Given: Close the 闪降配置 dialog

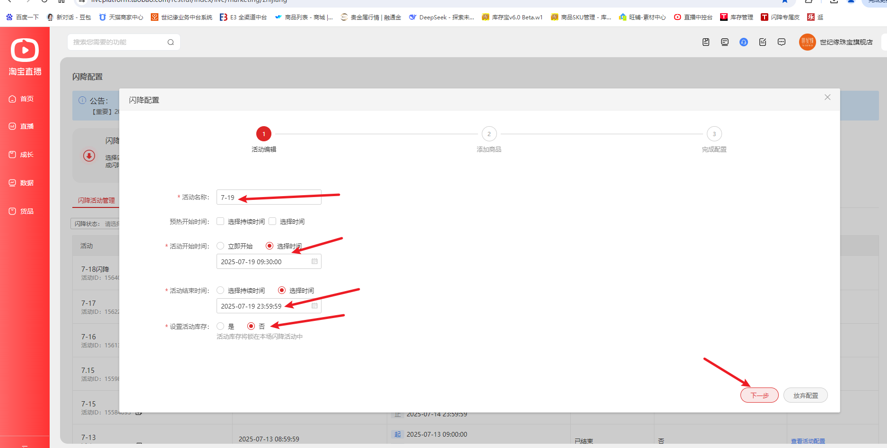Looking at the screenshot, I should point(827,97).
